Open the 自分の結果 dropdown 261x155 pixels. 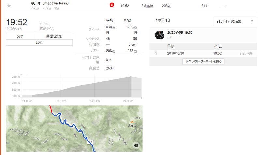(x=235, y=21)
